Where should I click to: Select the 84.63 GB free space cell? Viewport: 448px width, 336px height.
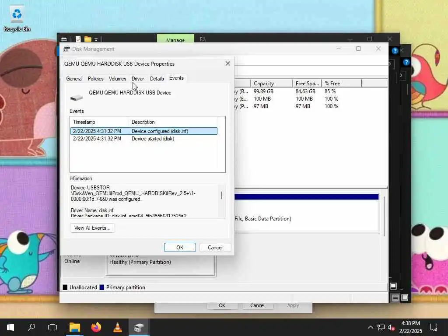click(x=305, y=91)
